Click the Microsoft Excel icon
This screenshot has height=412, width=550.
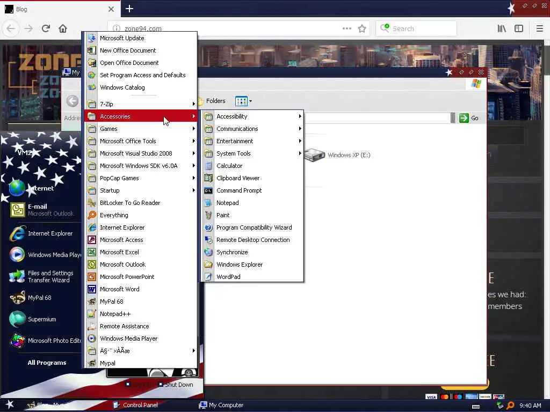pyautogui.click(x=92, y=252)
